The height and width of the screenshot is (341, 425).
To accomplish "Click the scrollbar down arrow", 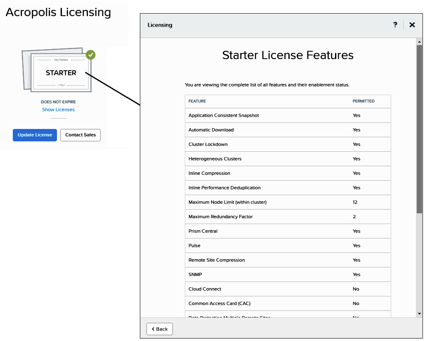I will coord(419,314).
